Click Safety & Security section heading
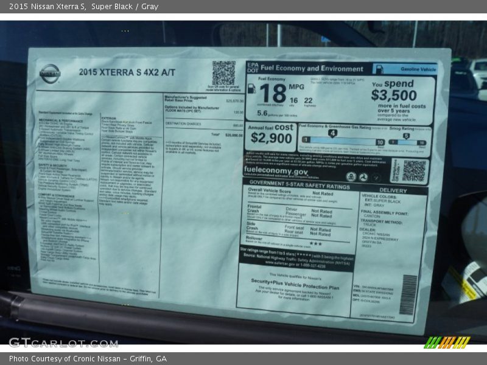 pyautogui.click(x=52, y=165)
